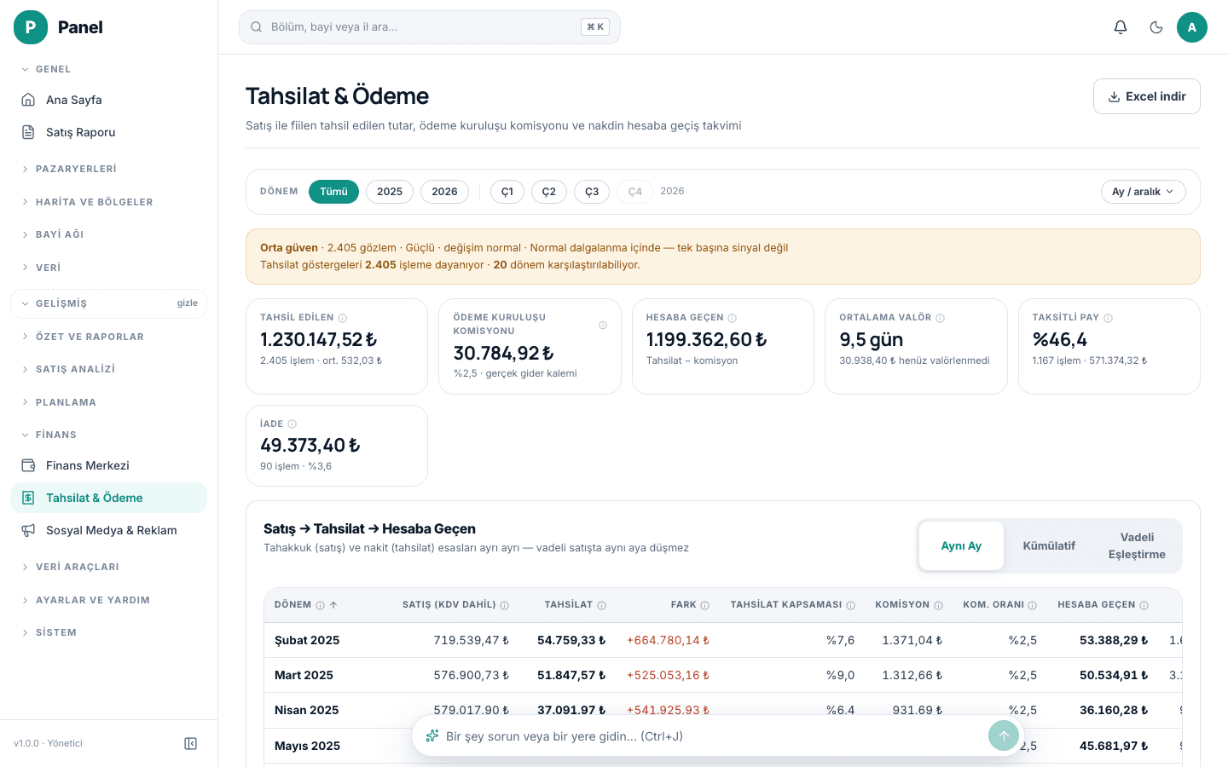Open info icon beside Hesaba Geçen card
The height and width of the screenshot is (767, 1228).
(x=733, y=318)
